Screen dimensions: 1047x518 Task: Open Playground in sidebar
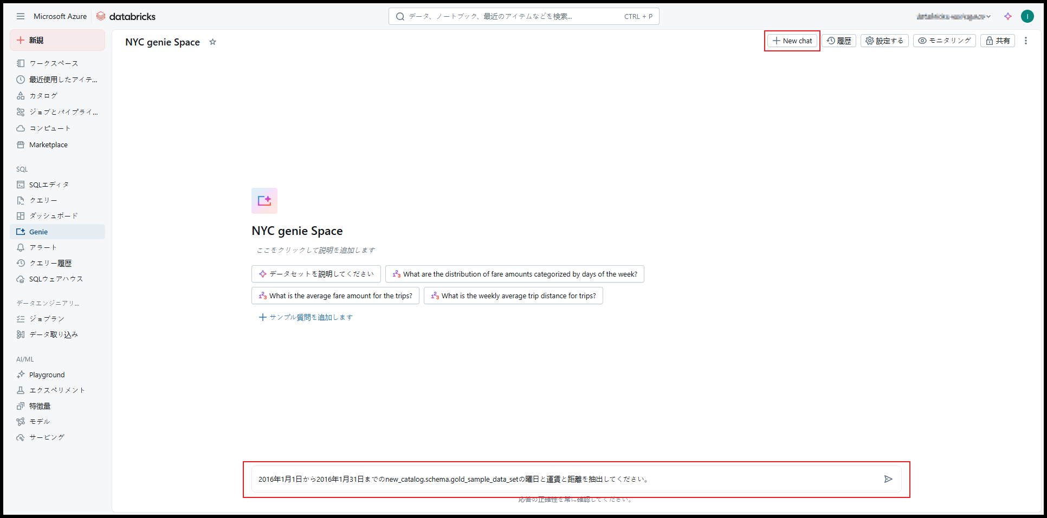click(57, 375)
